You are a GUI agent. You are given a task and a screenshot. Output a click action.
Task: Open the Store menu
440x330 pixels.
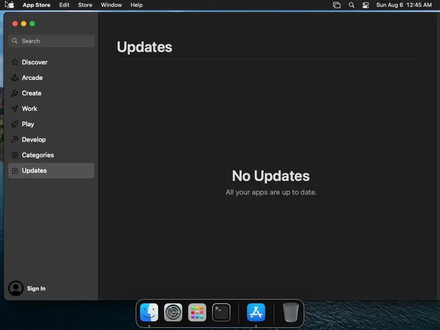click(x=85, y=5)
